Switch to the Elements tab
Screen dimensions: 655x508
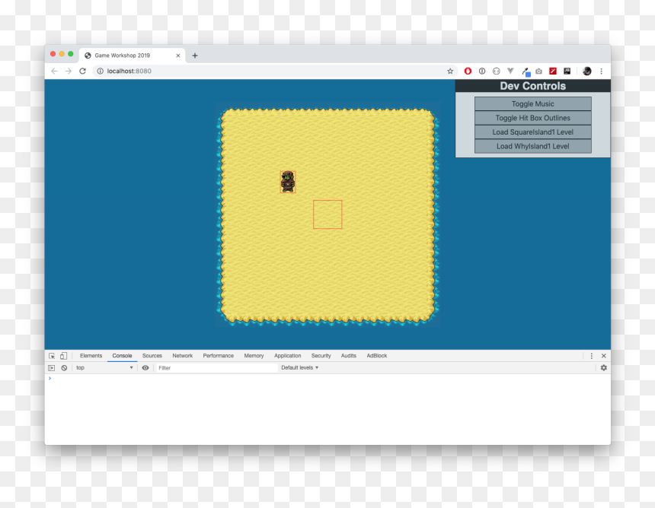coord(91,356)
